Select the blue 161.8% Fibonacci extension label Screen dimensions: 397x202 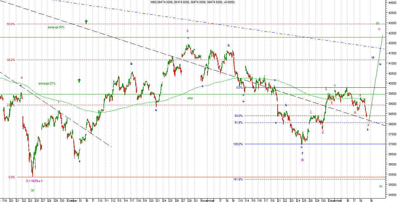[238, 179]
